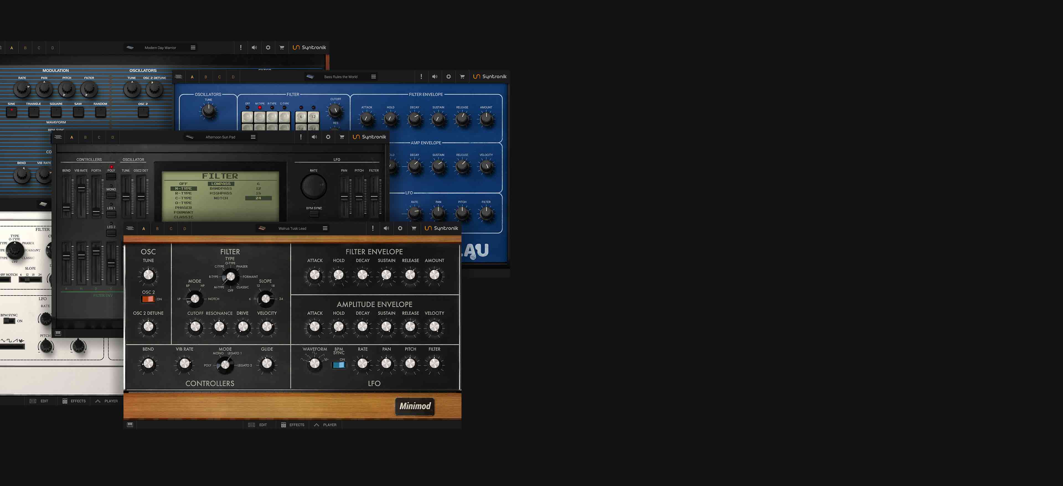Click Walrus Tusk Lead instrument thumbnail icon
This screenshot has width=1063, height=486.
tap(262, 228)
